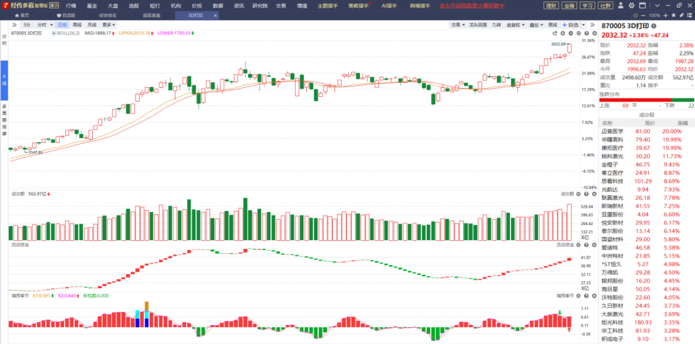Open the 研究院 menu
695x344 pixels.
(x=260, y=6)
